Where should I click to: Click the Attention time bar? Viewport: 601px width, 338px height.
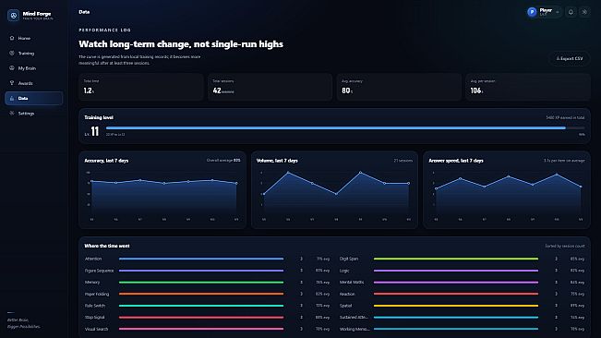pyautogui.click(x=201, y=259)
